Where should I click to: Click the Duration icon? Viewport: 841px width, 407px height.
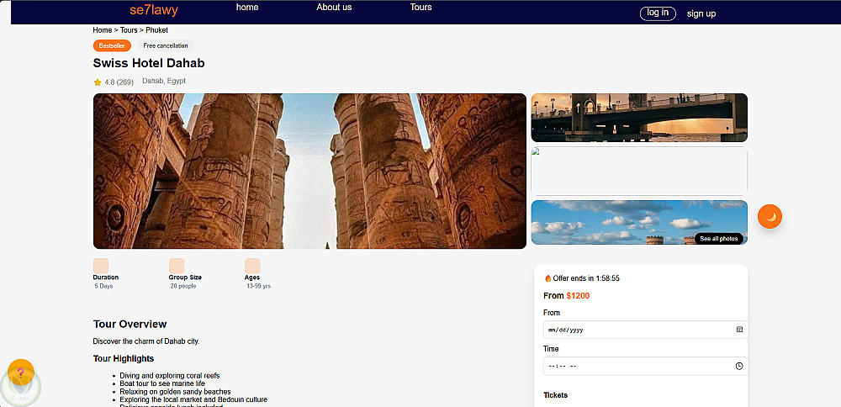pos(101,266)
